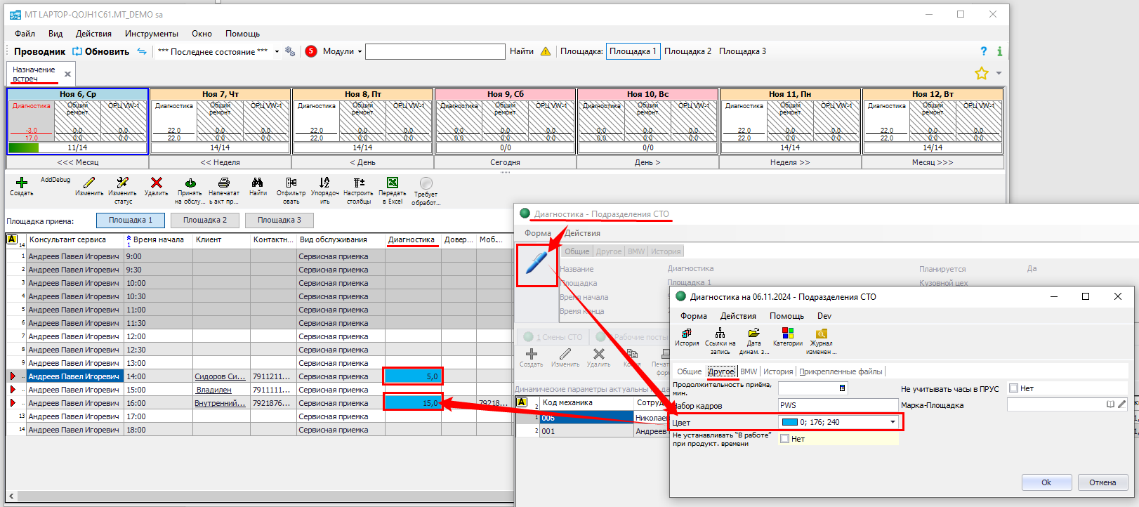Click the red X Удалить icon
The image size is (1139, 507).
click(156, 183)
